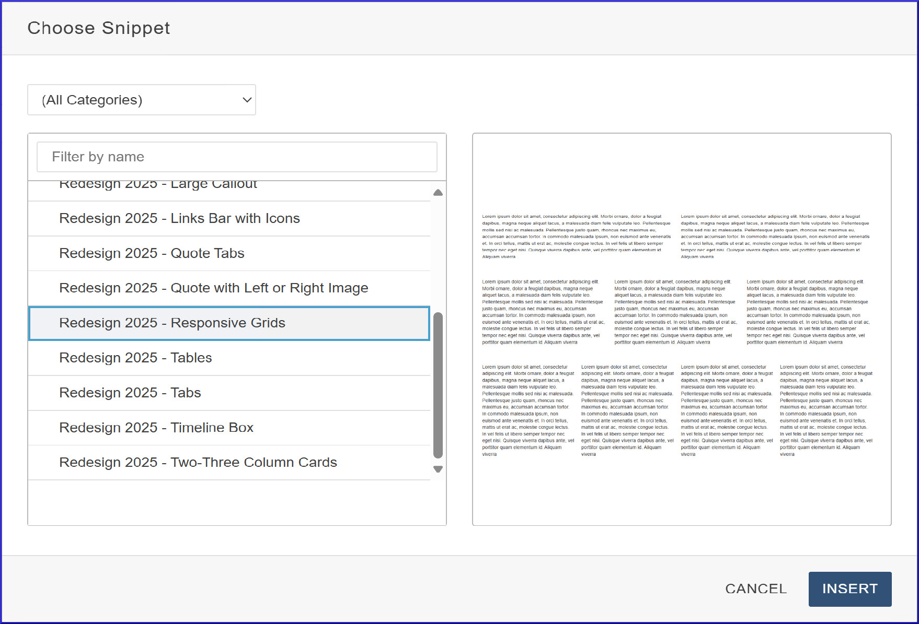Pick Quote with Left or Right Image

[x=229, y=288]
